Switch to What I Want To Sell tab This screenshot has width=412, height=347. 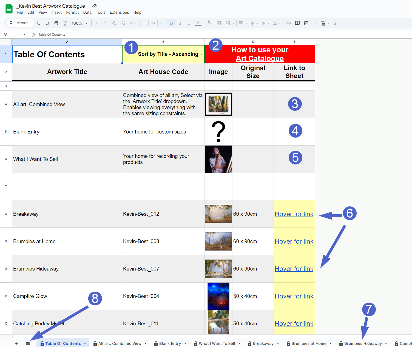pyautogui.click(x=217, y=343)
